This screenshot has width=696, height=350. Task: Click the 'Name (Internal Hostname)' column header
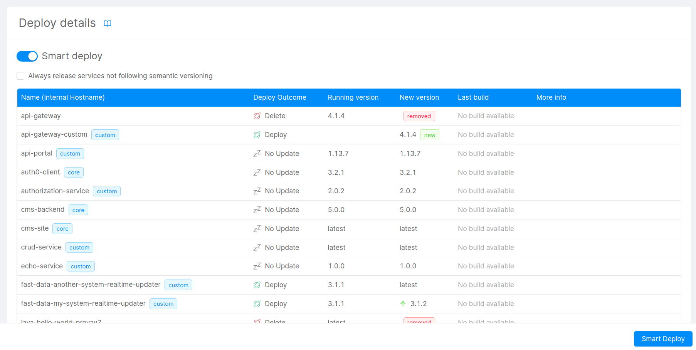coord(63,97)
